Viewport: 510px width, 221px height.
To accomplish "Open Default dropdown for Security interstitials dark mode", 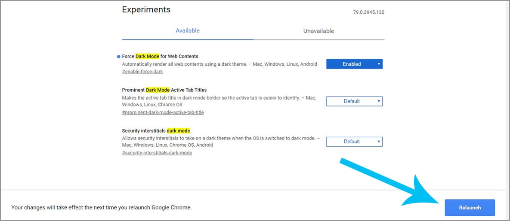I will coord(354,142).
